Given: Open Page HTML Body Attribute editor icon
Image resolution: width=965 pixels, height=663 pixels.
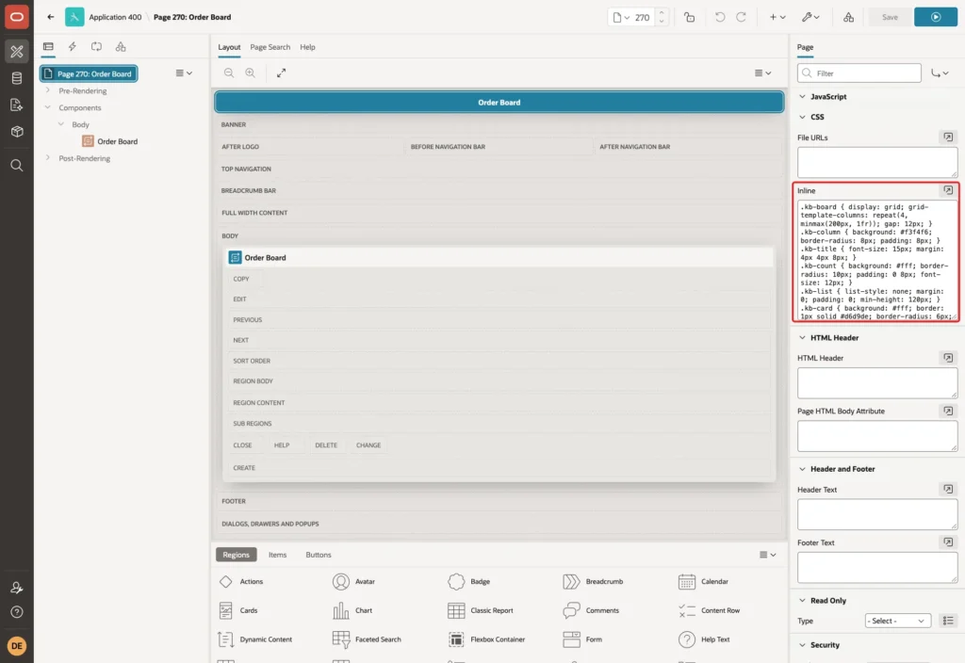Looking at the screenshot, I should [x=948, y=411].
